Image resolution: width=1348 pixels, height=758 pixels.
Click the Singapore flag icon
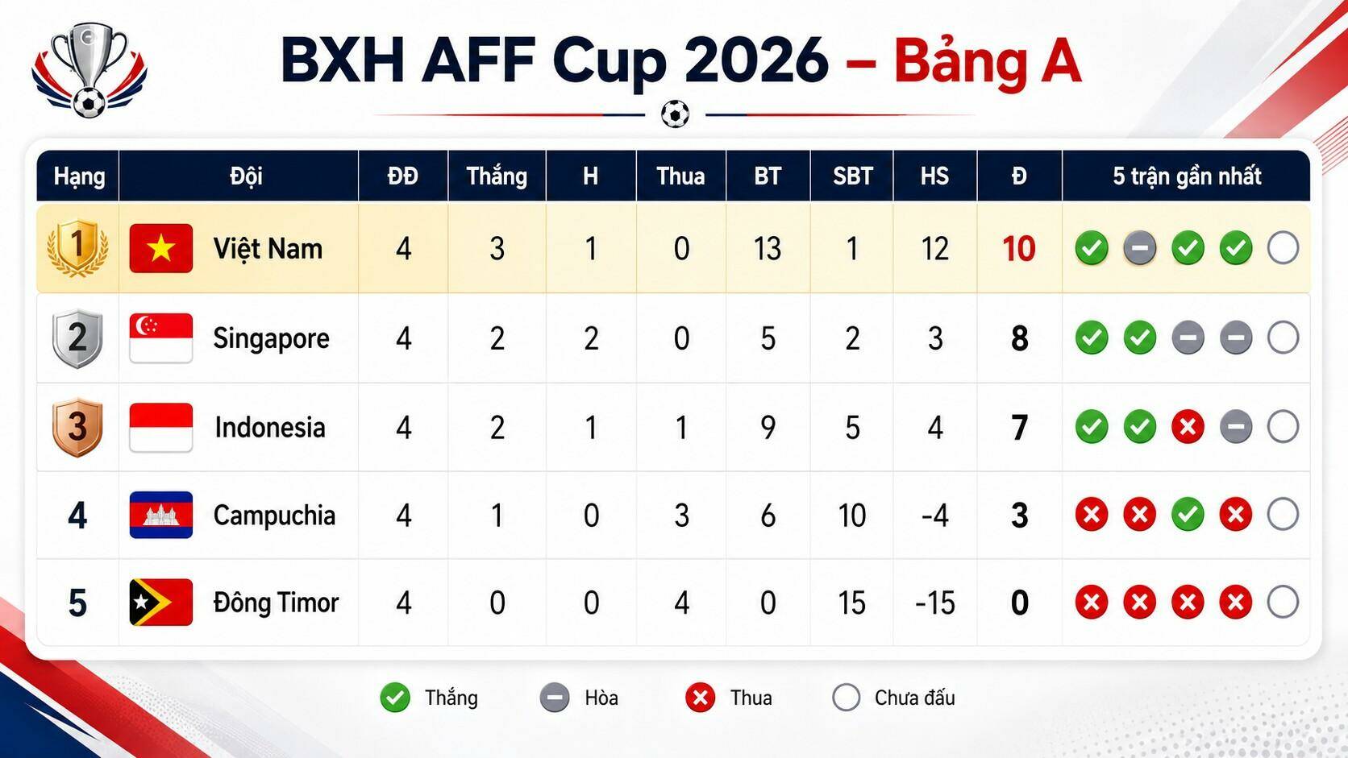[x=161, y=338]
